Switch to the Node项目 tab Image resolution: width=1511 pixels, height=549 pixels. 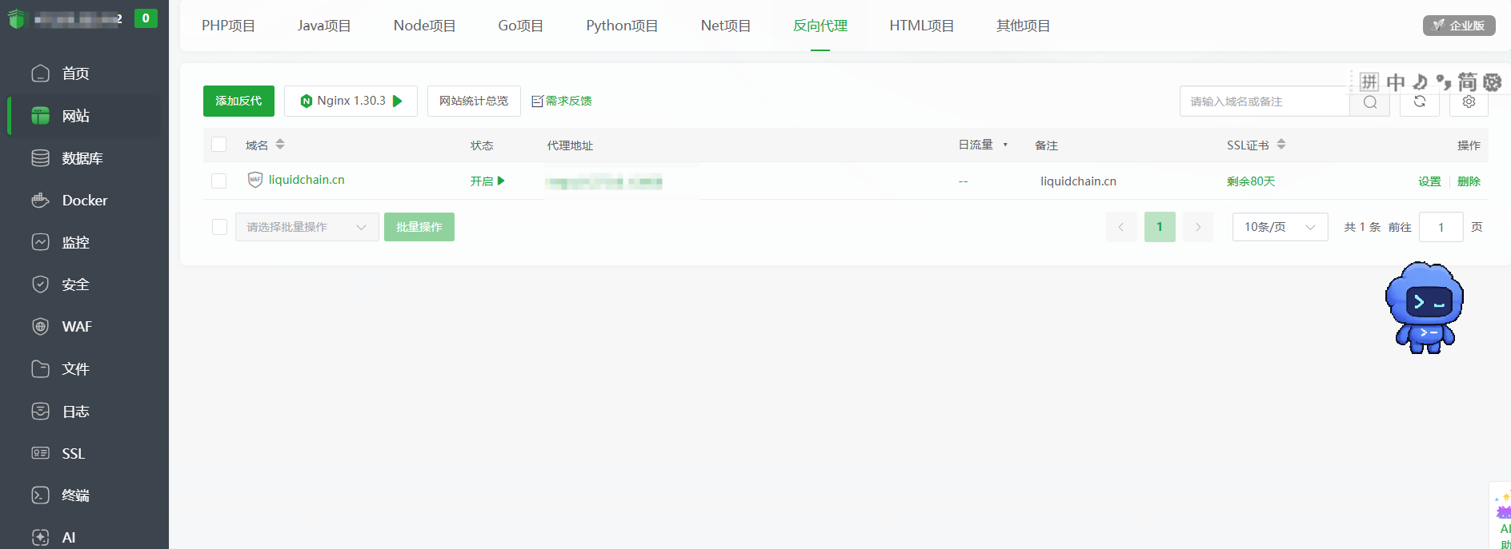click(424, 26)
